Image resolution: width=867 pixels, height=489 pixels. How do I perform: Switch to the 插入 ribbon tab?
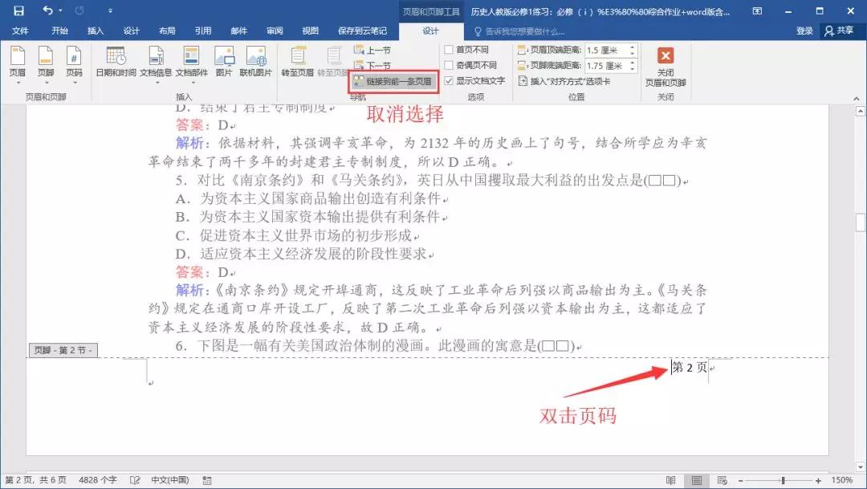(x=96, y=31)
